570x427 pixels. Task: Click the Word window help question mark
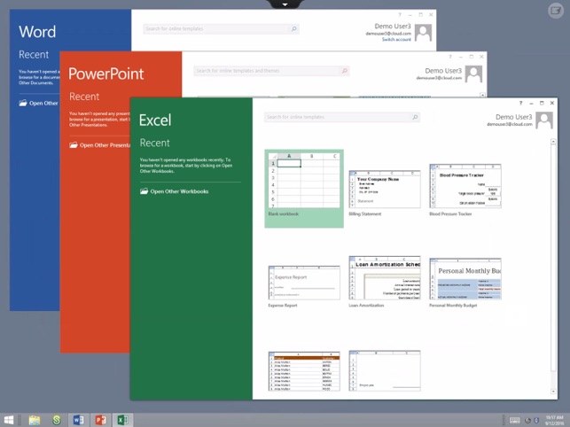click(400, 14)
